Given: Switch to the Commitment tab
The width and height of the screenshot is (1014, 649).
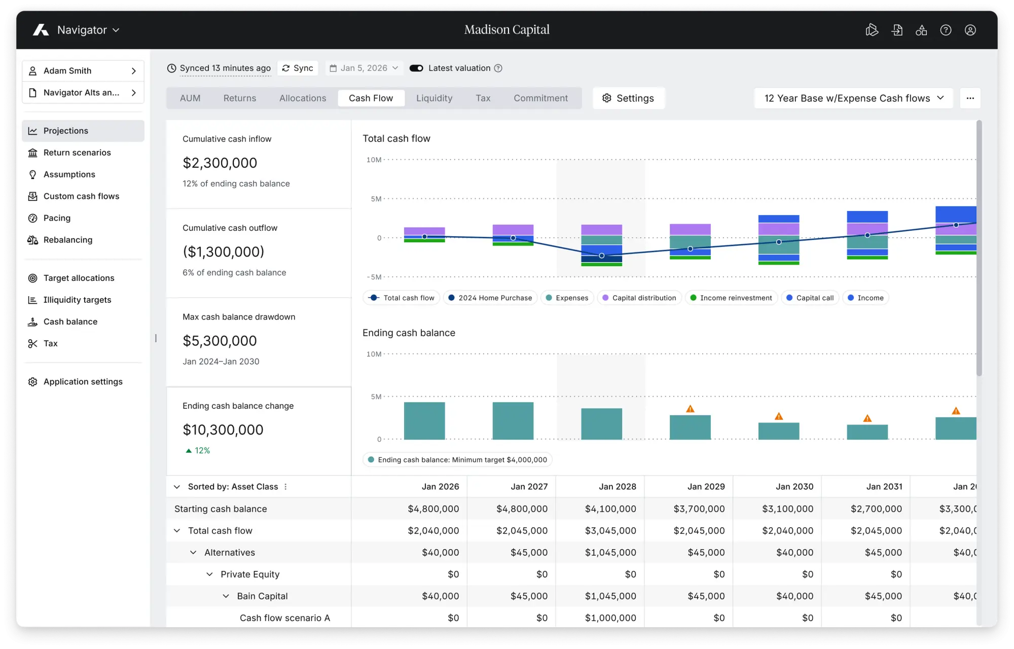Looking at the screenshot, I should (x=541, y=98).
